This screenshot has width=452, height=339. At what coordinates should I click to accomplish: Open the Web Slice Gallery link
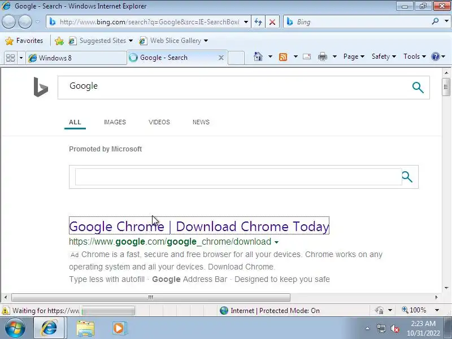coord(170,41)
